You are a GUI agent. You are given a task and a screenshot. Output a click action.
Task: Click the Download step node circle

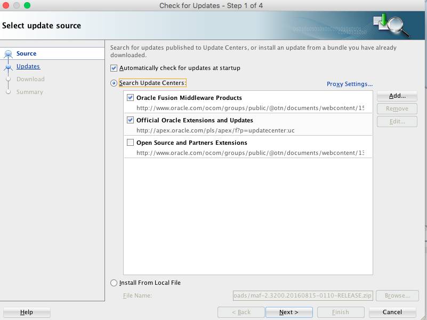[x=9, y=79]
